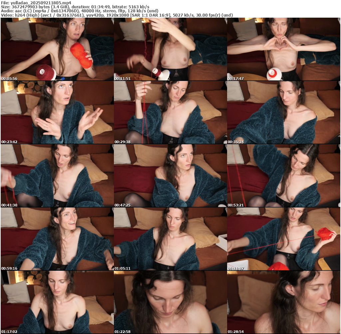This screenshot has height=334, width=341.
Task: Open the frame captured at 00:23:42
Action: tap(57, 113)
